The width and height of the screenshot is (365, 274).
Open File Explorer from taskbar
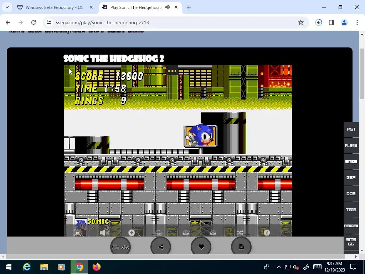pos(44,267)
